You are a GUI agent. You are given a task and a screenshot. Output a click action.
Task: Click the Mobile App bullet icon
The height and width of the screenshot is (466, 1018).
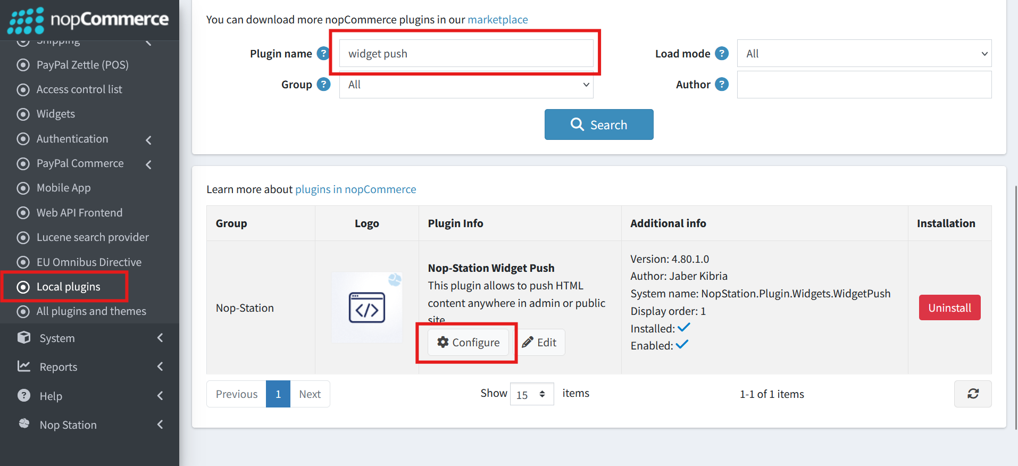[23, 188]
